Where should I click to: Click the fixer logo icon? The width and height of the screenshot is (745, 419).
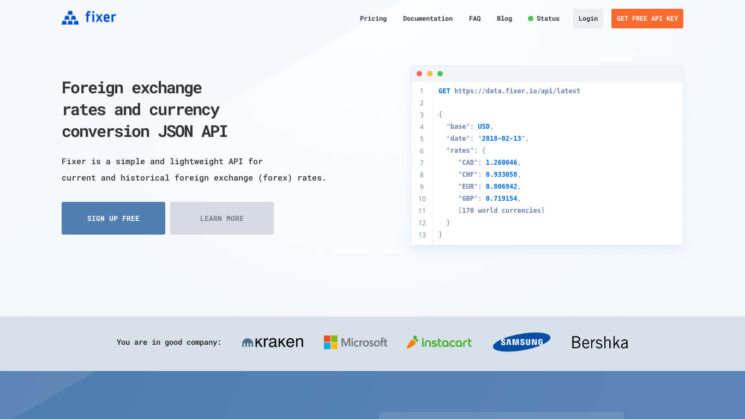(x=70, y=18)
